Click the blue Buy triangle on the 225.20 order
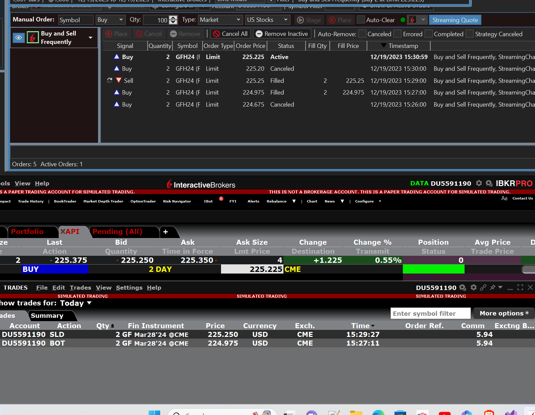This screenshot has height=415, width=535. [x=117, y=68]
